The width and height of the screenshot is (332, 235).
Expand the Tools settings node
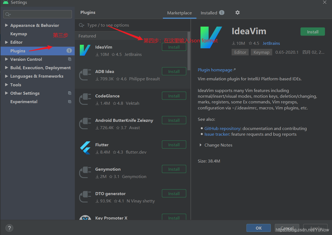pyautogui.click(x=6, y=85)
